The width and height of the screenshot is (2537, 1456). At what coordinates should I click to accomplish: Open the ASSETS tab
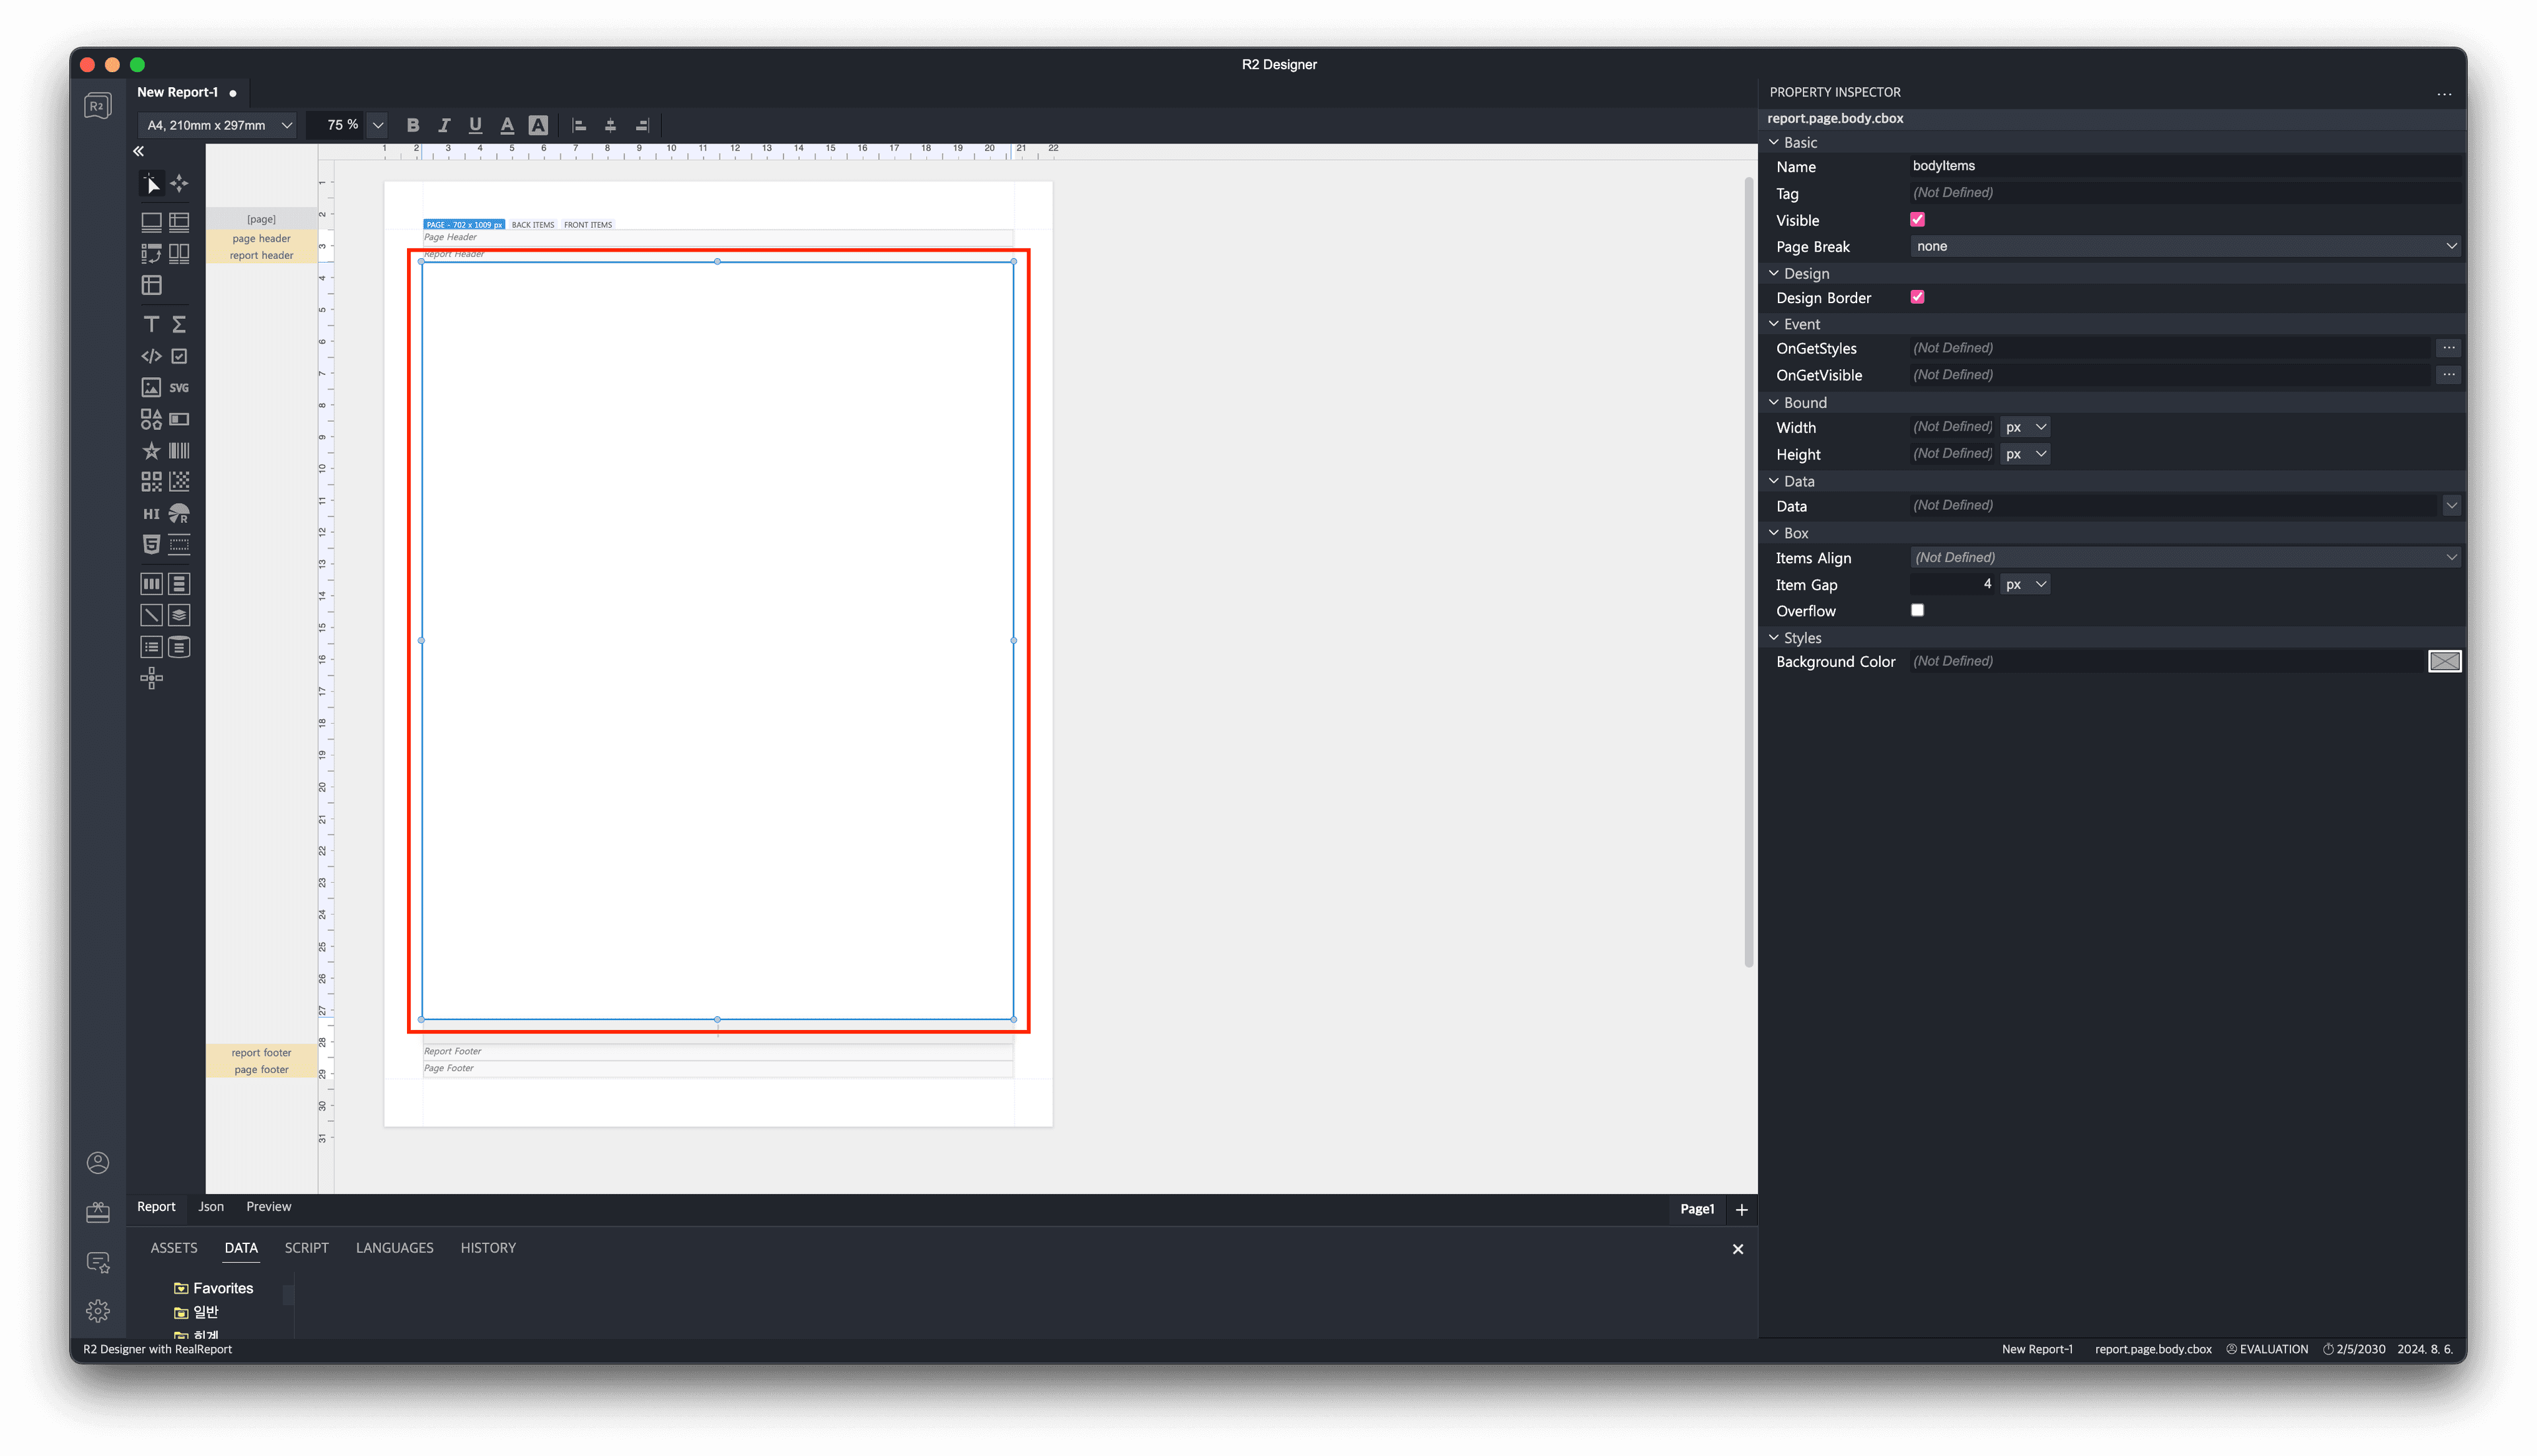pos(174,1248)
